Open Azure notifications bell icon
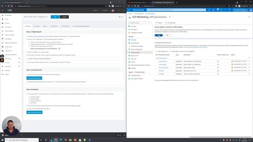Image resolution: width=253 pixels, height=142 pixels. tap(217, 10)
